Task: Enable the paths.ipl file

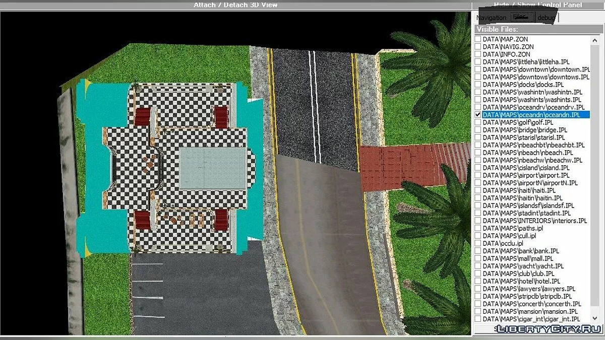Action: pyautogui.click(x=477, y=228)
